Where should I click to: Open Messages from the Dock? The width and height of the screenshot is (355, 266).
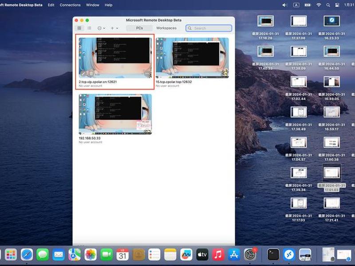43,254
